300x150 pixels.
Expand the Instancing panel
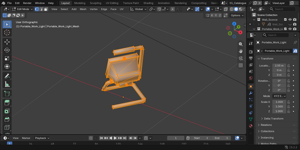tap(276, 138)
